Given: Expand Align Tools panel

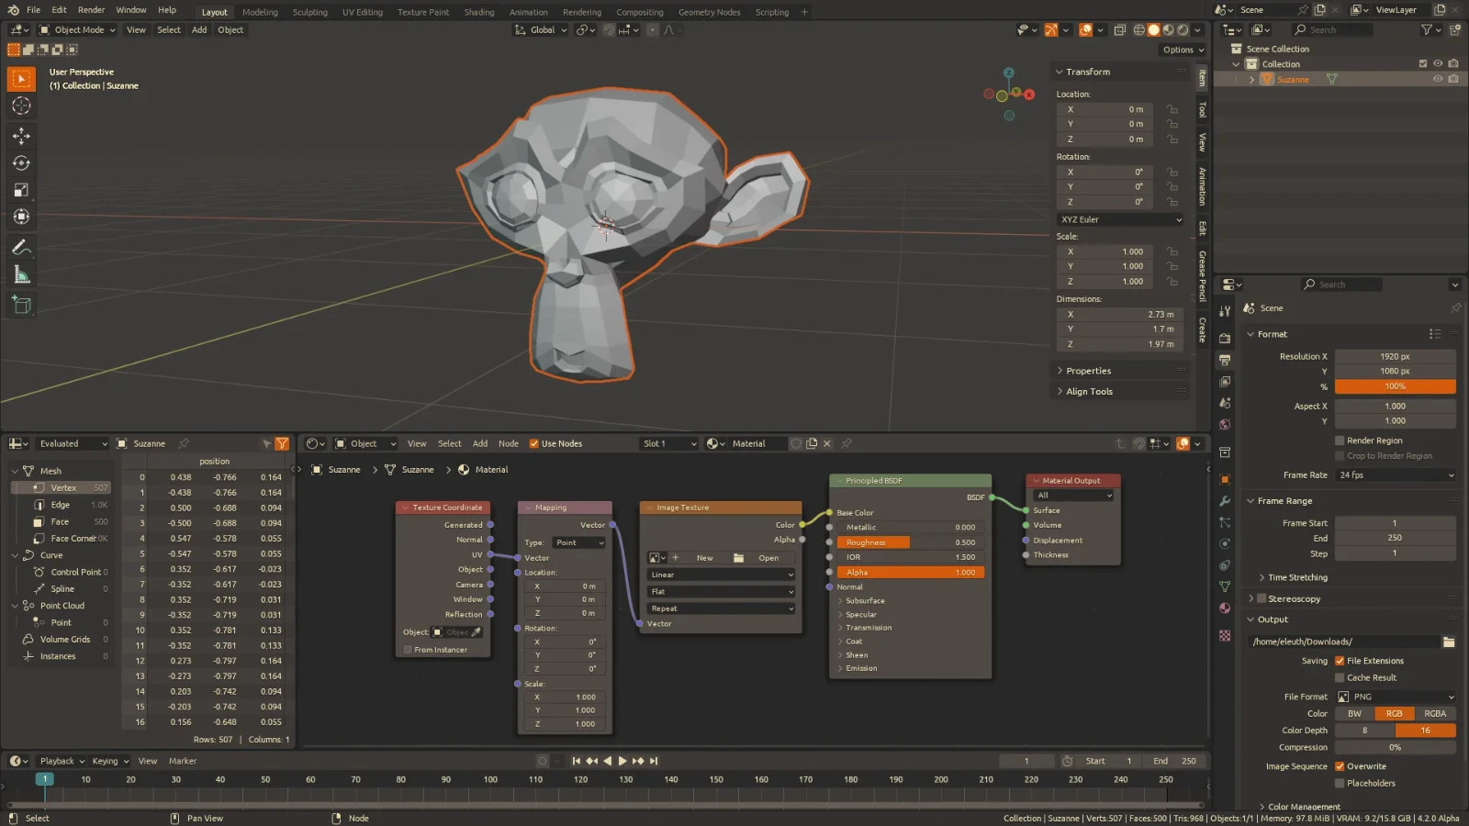Looking at the screenshot, I should pyautogui.click(x=1089, y=391).
